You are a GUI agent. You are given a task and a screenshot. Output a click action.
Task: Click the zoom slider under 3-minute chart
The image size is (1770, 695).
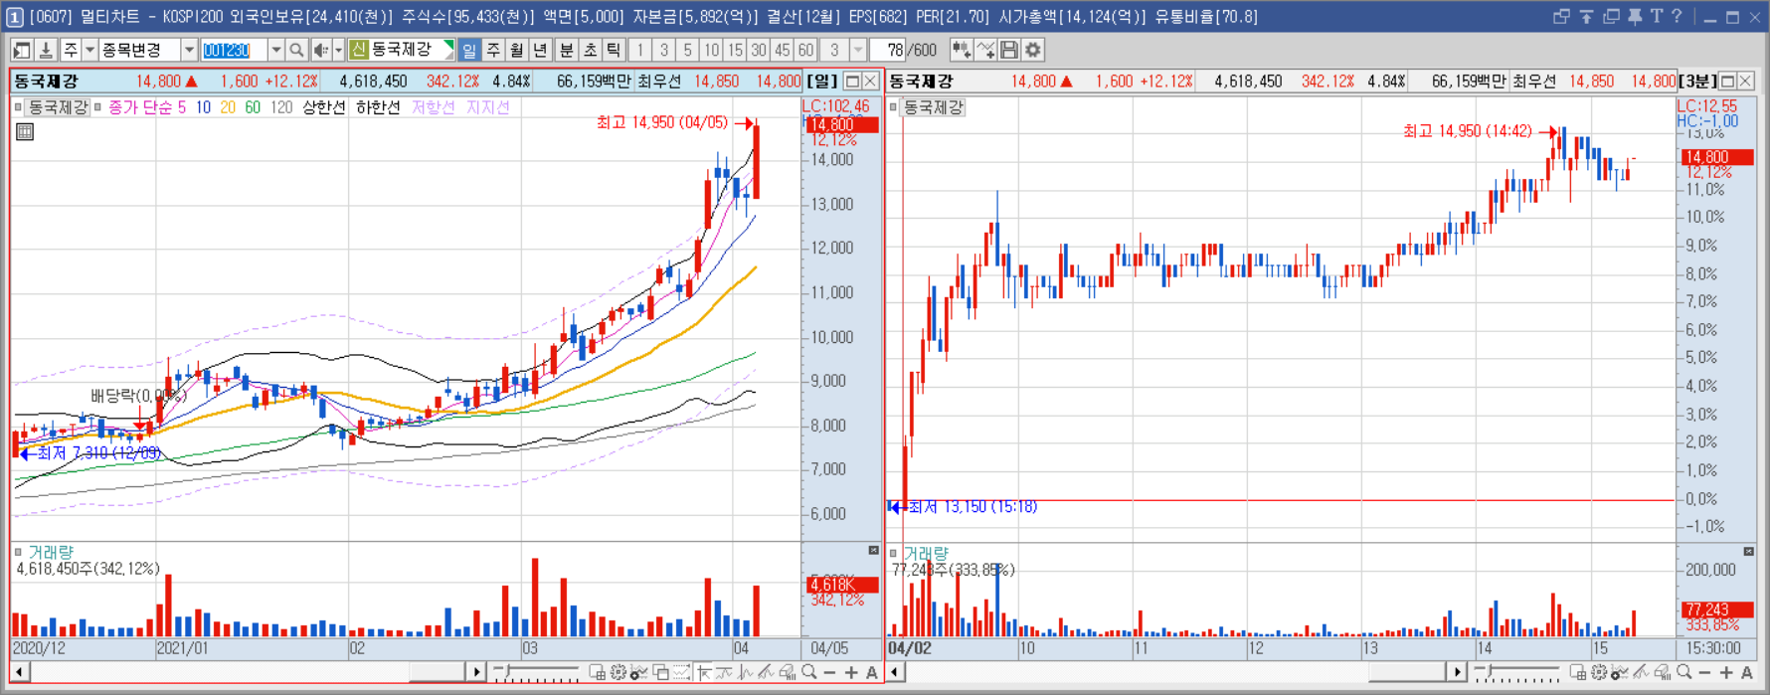[x=1515, y=672]
